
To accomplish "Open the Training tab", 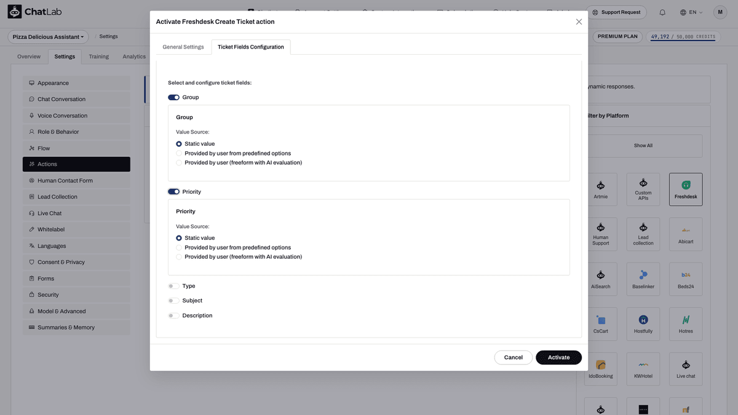I will [x=98, y=57].
